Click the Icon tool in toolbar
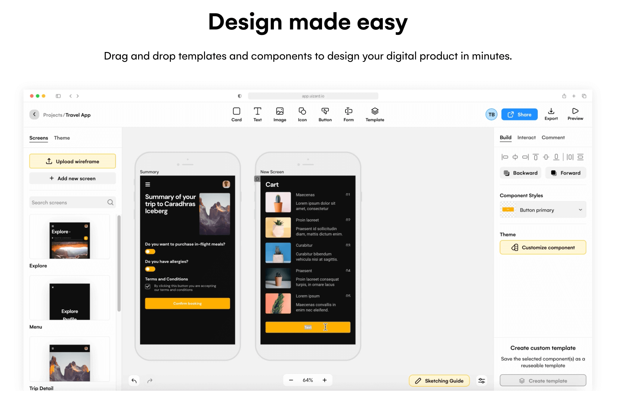The image size is (641, 404). (302, 114)
